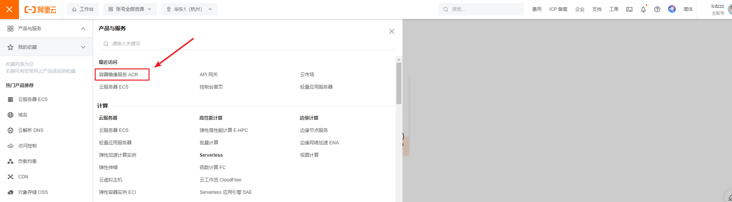Click the Alibaba Cloud logo
This screenshot has height=202, width=732.
(x=41, y=10)
